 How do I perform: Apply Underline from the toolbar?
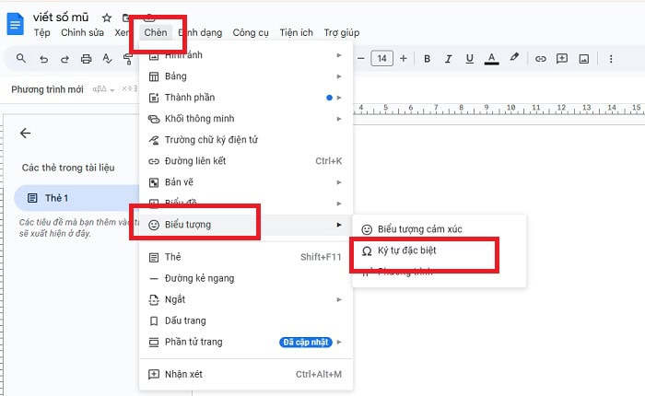tap(470, 58)
